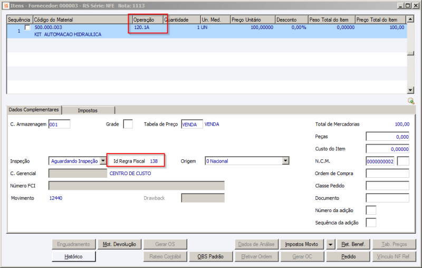Click operation value 120.1A
This screenshot has width=422, height=268.
tap(141, 27)
